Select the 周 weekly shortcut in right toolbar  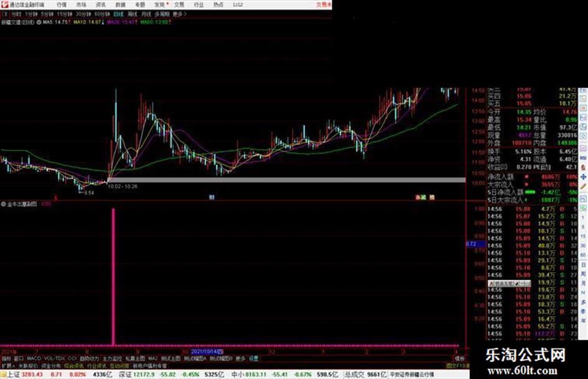(x=583, y=274)
